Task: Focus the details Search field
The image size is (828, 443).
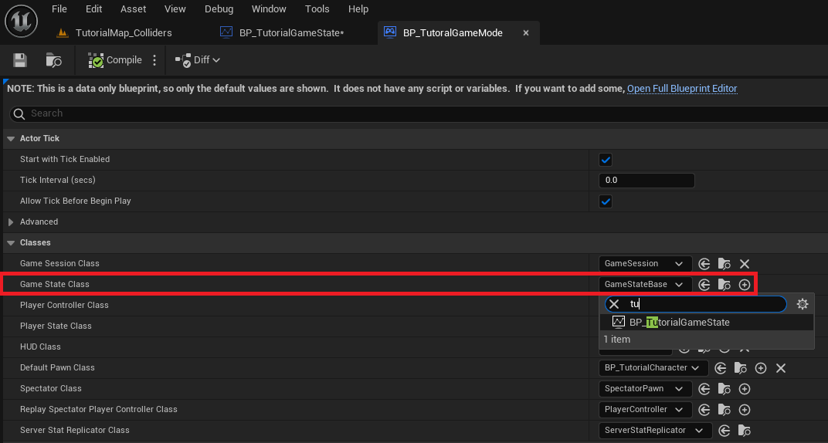Action: click(x=418, y=113)
